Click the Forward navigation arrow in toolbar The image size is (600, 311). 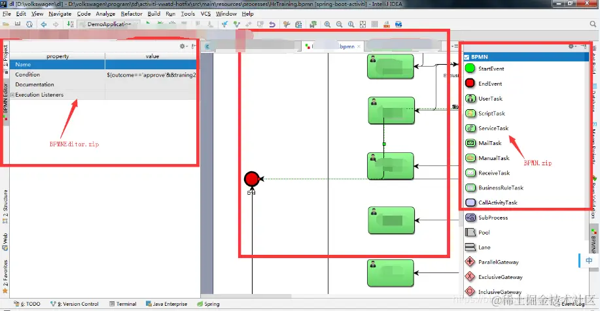(56, 24)
